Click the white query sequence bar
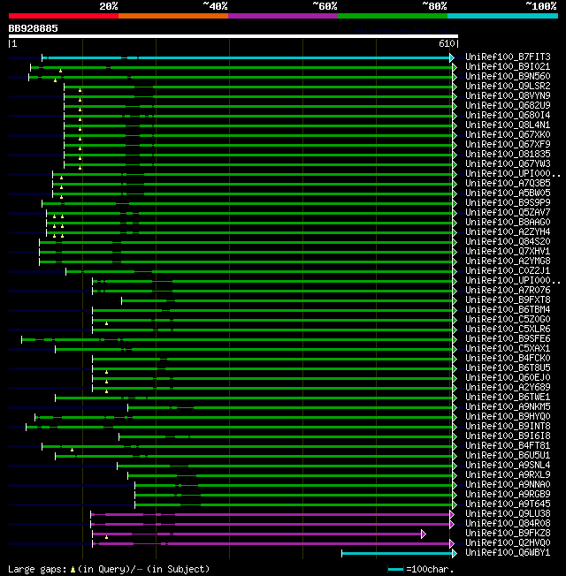Screen dimensions: 566x576 pos(233,36)
